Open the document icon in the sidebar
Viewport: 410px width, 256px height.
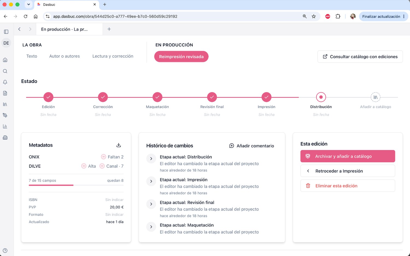[x=5, y=93]
